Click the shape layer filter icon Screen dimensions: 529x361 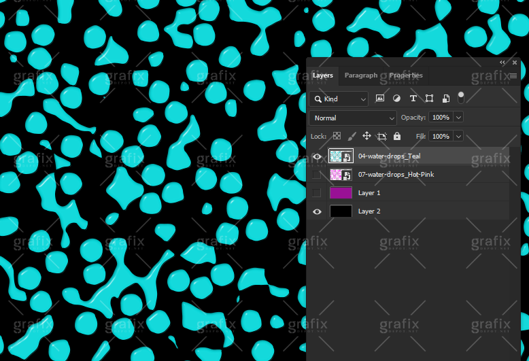click(x=429, y=99)
